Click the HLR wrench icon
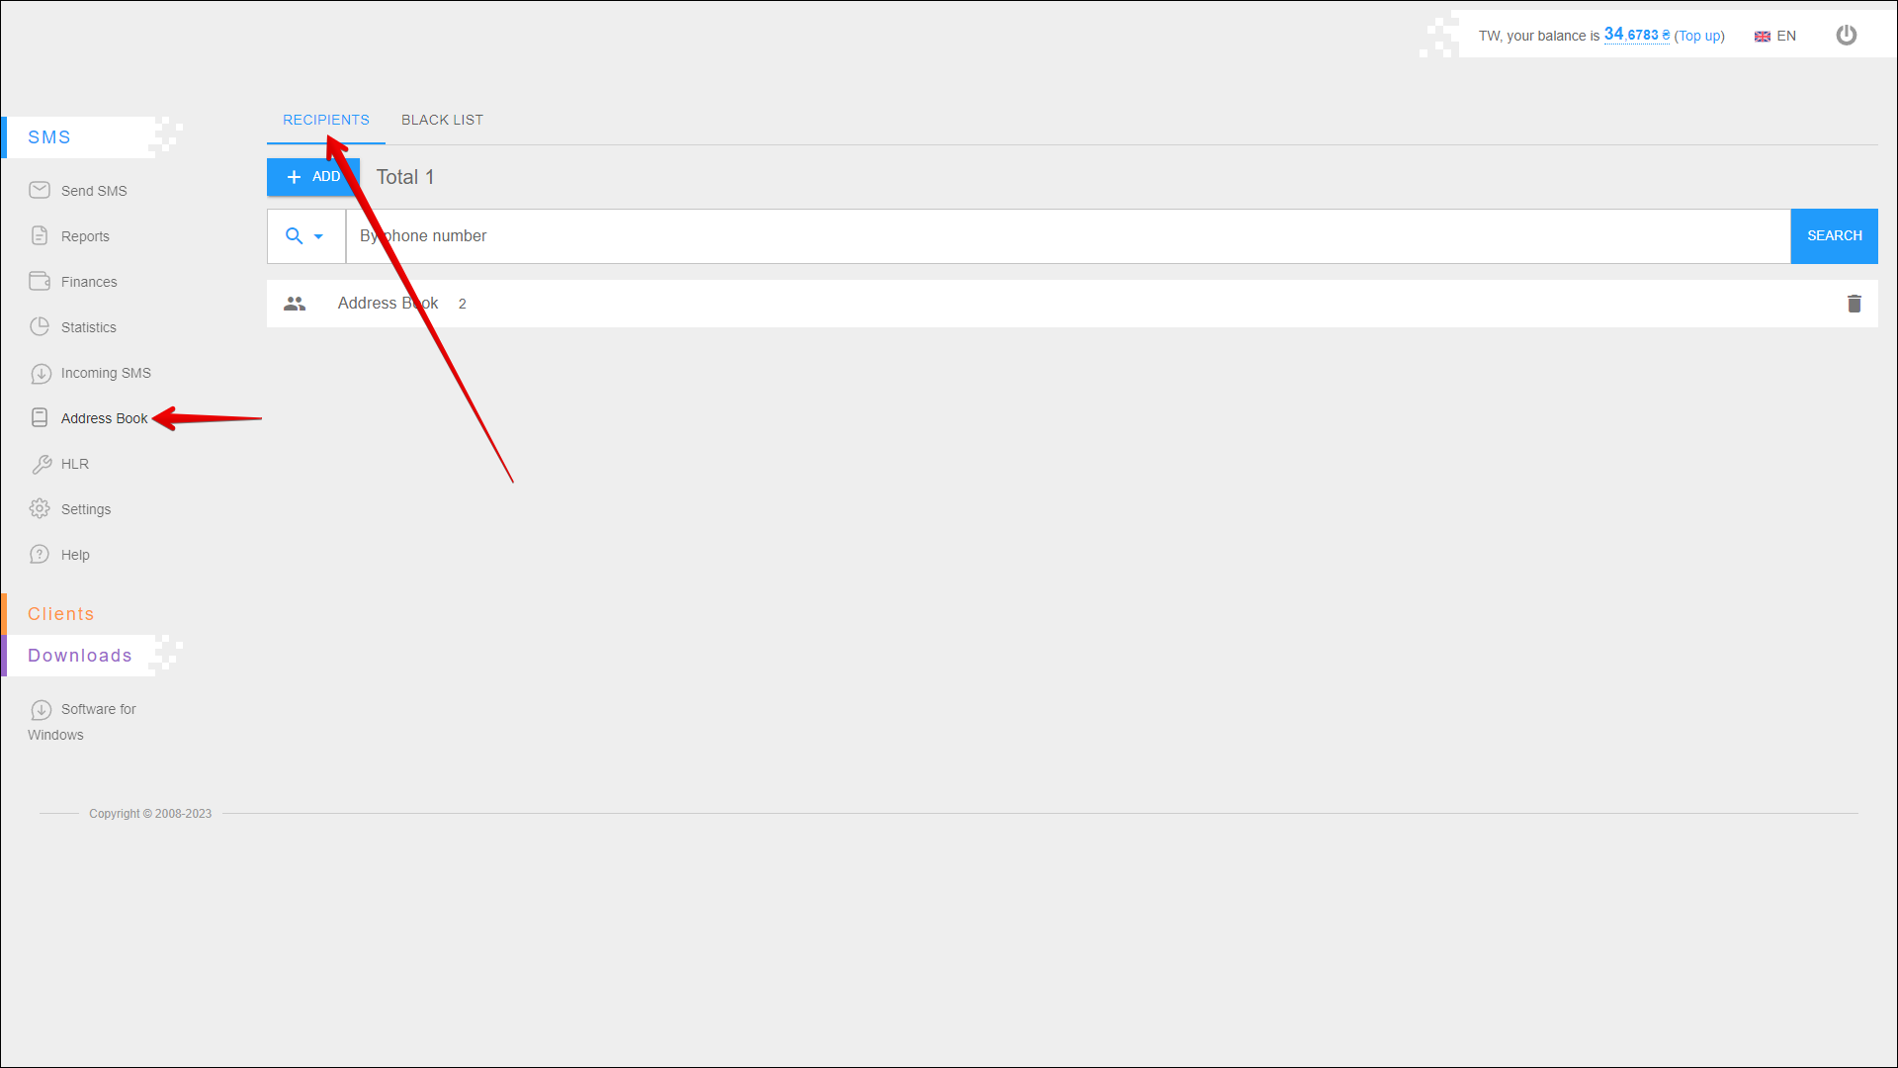 (41, 464)
